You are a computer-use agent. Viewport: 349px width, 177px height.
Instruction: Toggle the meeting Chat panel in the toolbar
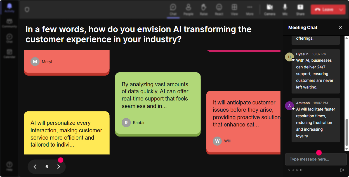(x=173, y=9)
